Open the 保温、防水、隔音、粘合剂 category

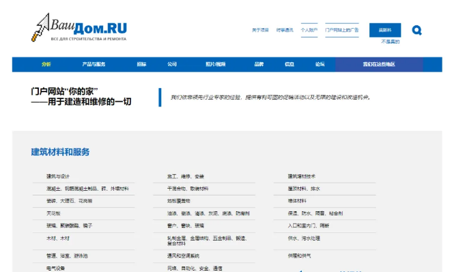click(x=315, y=213)
